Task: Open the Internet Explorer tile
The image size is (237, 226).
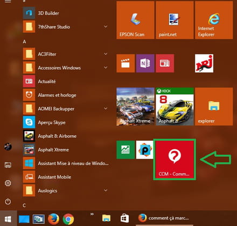Action: (214, 20)
